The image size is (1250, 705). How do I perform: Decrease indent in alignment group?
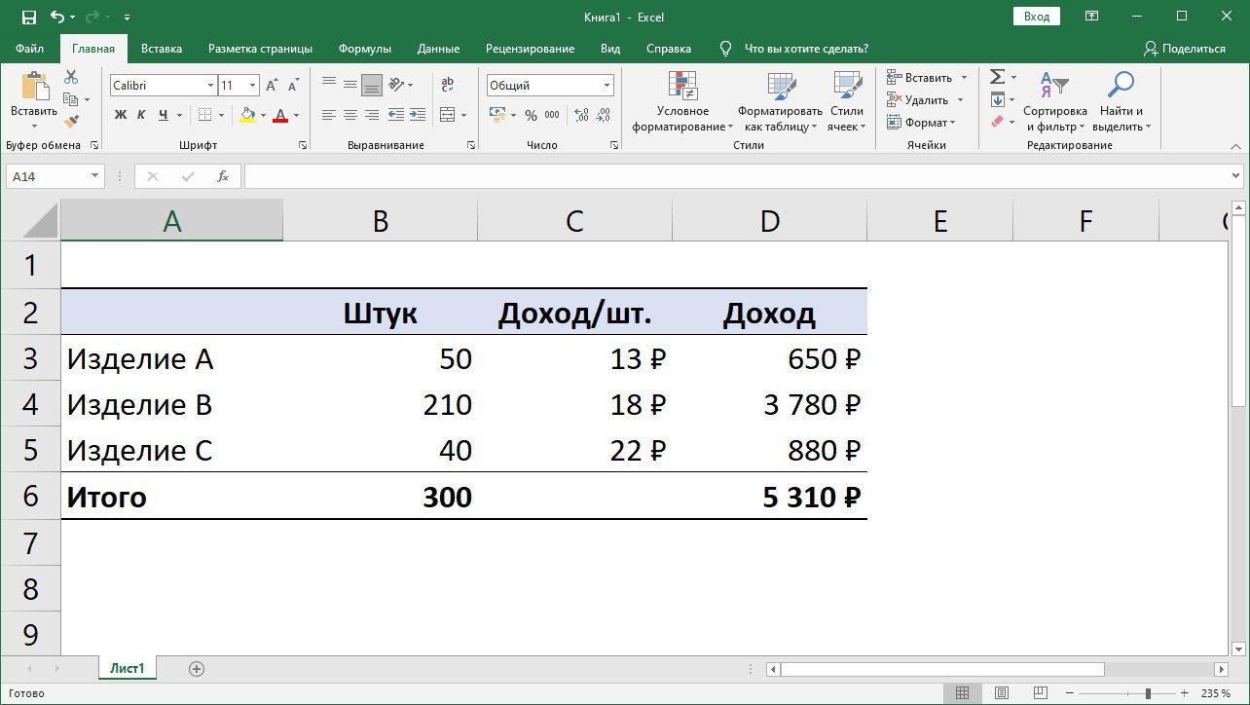point(396,115)
